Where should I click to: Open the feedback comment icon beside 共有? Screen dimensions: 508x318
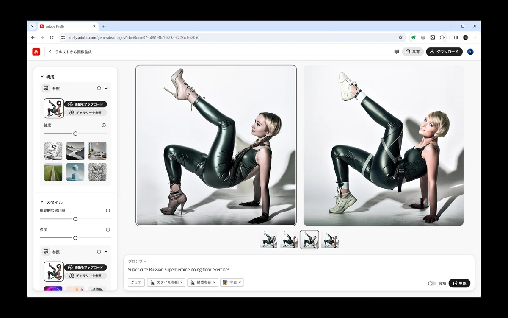coord(396,52)
